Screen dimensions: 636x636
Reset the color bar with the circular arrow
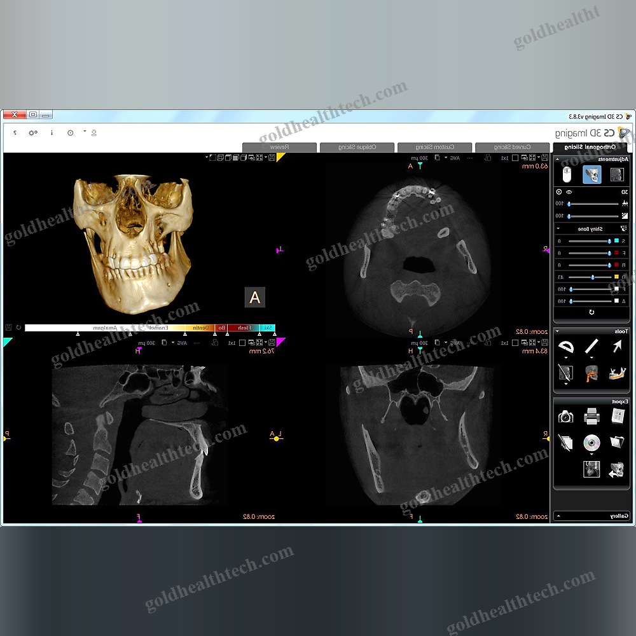18,327
